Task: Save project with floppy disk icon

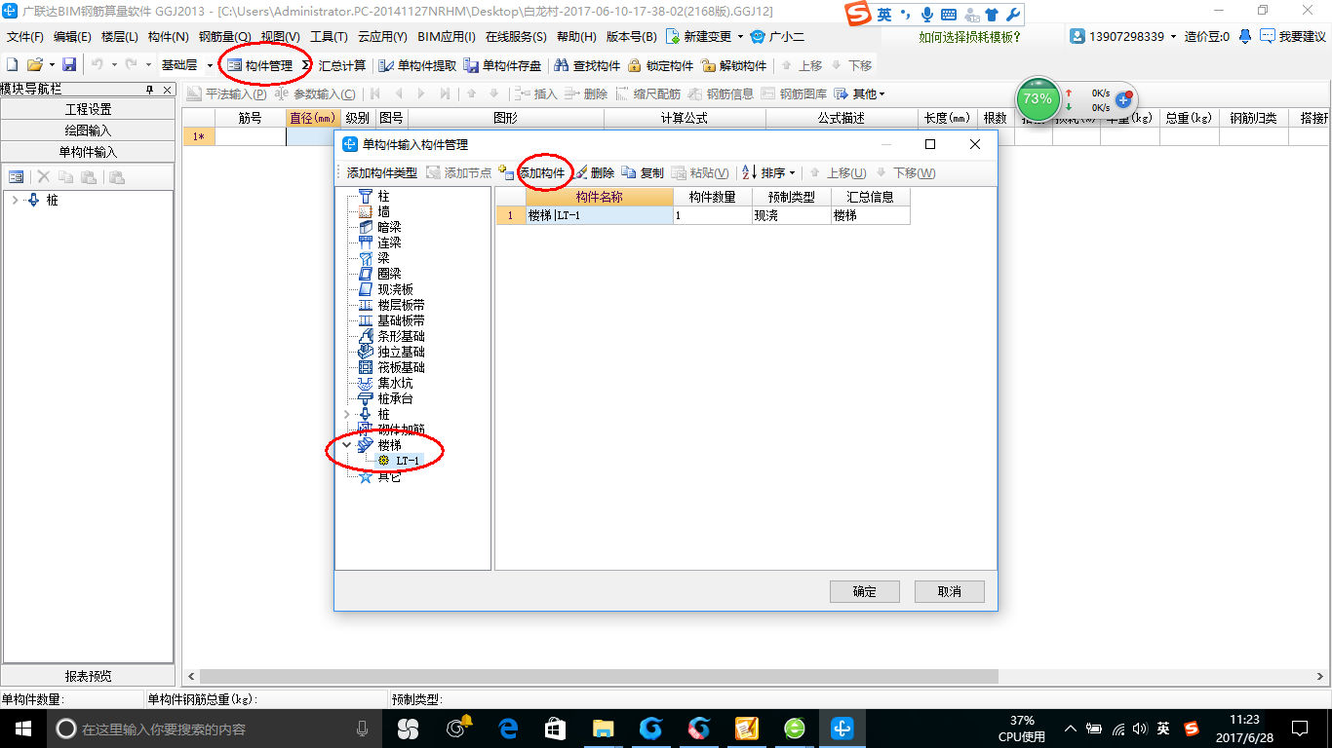Action: click(x=69, y=65)
